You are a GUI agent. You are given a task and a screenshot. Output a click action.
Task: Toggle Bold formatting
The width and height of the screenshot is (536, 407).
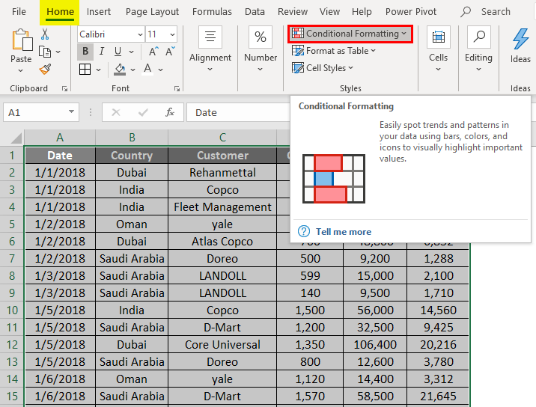pos(85,52)
